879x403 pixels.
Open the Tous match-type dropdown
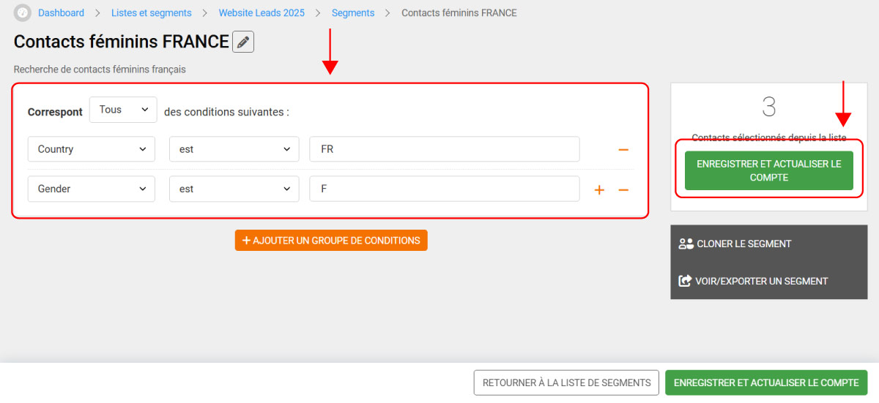point(123,110)
